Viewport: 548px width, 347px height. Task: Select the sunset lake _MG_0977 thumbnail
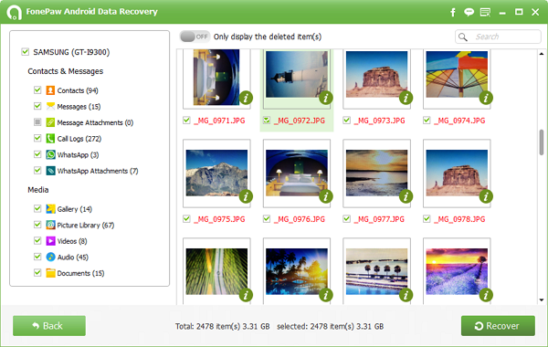click(x=376, y=173)
